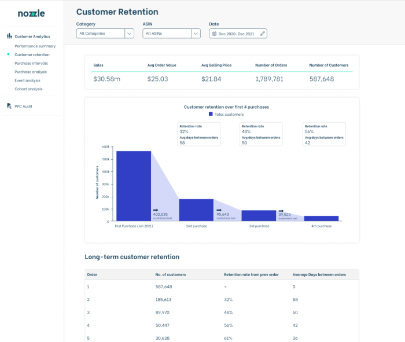Viewport: 405px width, 342px height.
Task: Click the Order column header
Action: click(92, 274)
